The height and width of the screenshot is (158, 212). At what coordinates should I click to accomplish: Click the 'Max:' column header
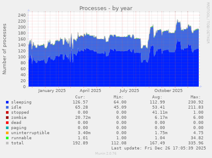195,97
